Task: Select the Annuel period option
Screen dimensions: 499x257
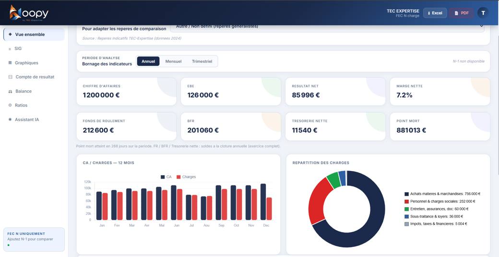Action: pos(148,61)
